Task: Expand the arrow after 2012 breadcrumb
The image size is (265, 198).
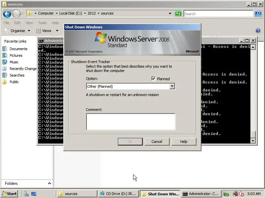Action: 98,13
